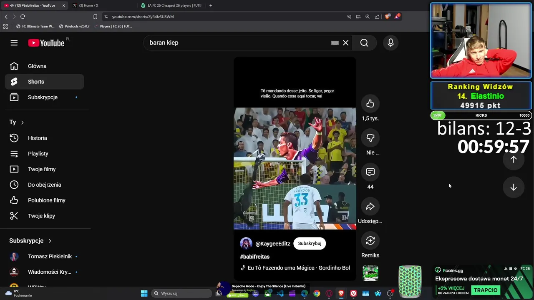Open the apps grid icon in bookmarks bar

point(5,26)
